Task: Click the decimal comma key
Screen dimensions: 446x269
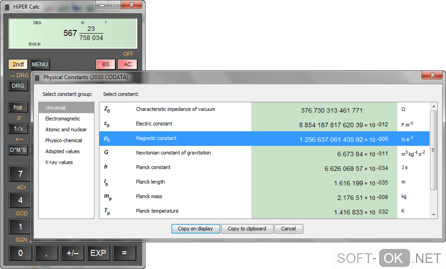Action: (46, 253)
